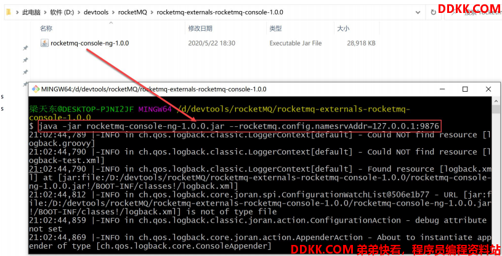Click the 28,918 KB size cell
Viewport: 502px width, 256px height.
[361, 43]
